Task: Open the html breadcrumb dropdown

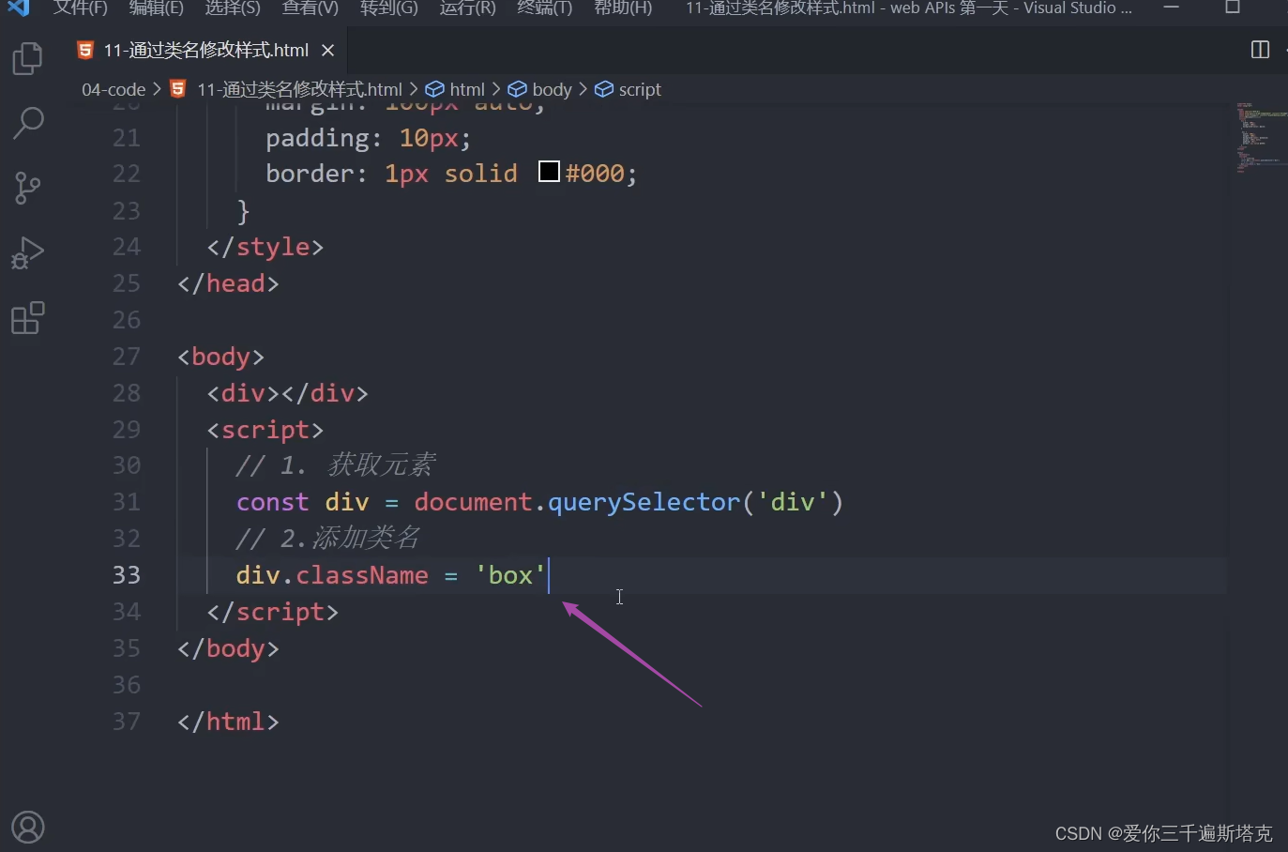Action: tap(467, 88)
